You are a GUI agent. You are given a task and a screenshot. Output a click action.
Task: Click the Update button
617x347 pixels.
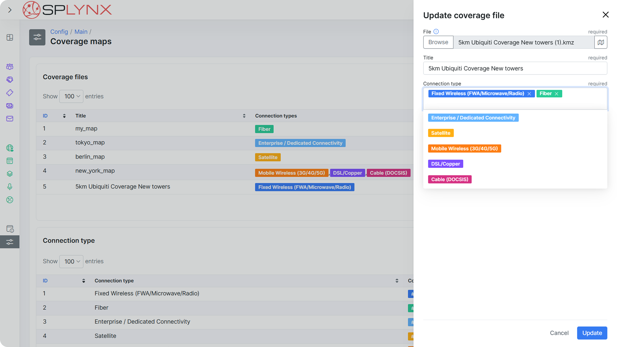592,333
